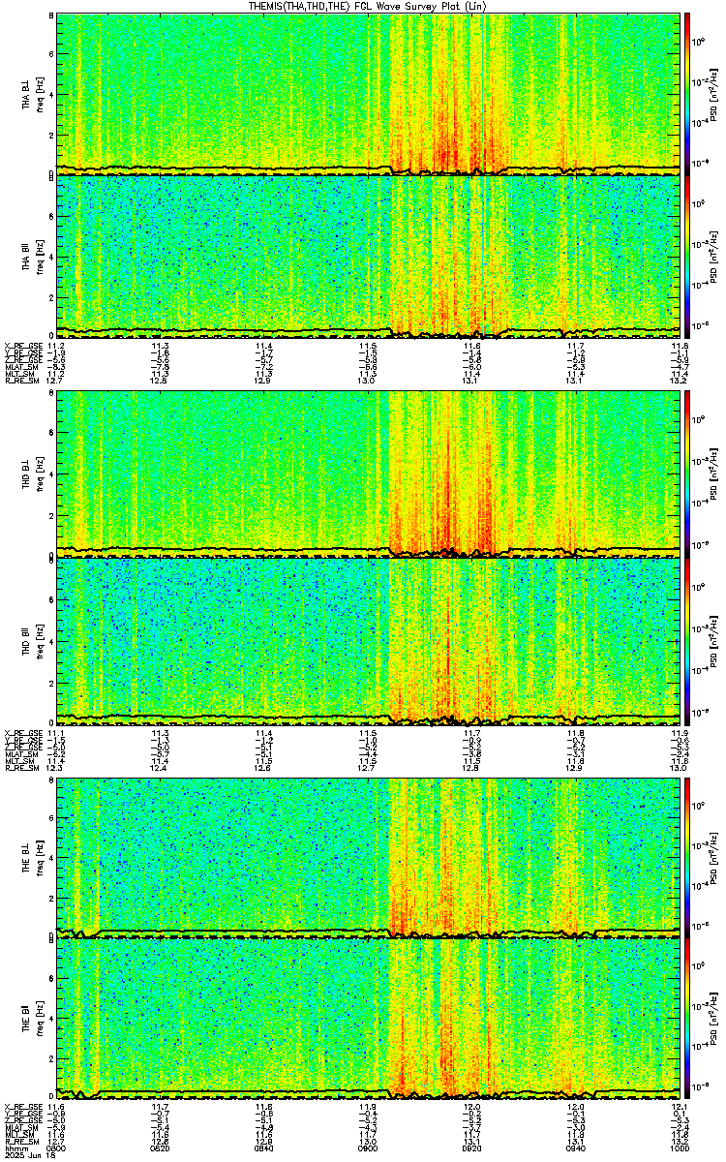Image resolution: width=726 pixels, height=1162 pixels.
Task: Click the 'THD B∥ freq [Hz]' axis label
Action: (31, 641)
